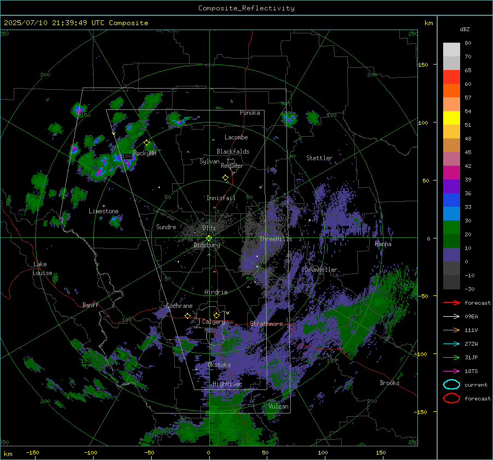Click the Calgary city label
The height and width of the screenshot is (460, 493).
click(x=214, y=322)
